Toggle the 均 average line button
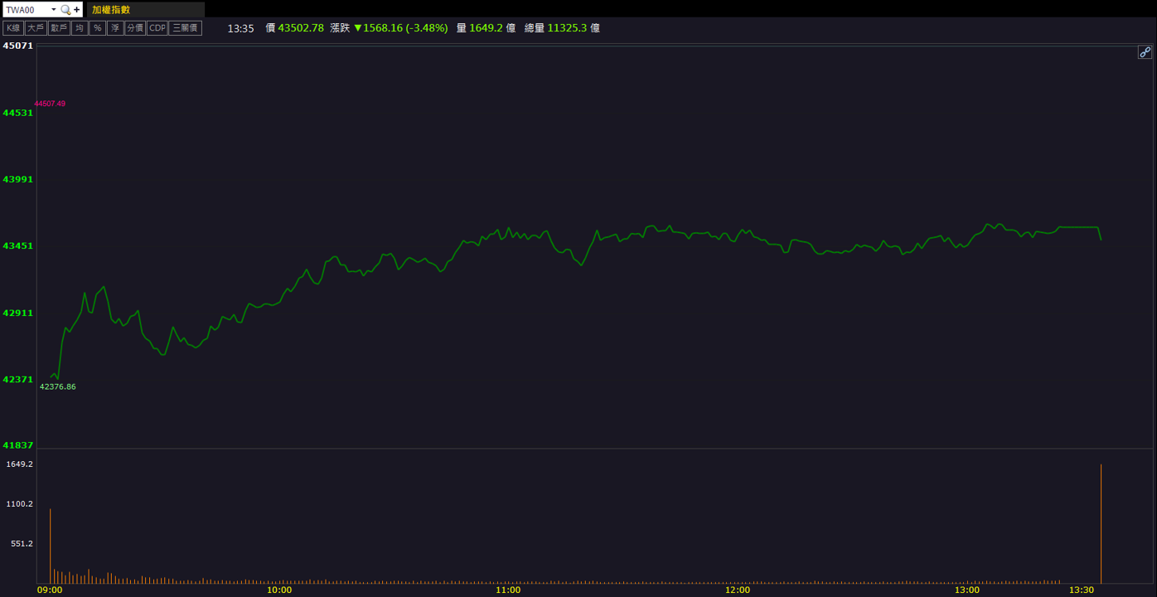This screenshot has width=1157, height=597. click(80, 28)
